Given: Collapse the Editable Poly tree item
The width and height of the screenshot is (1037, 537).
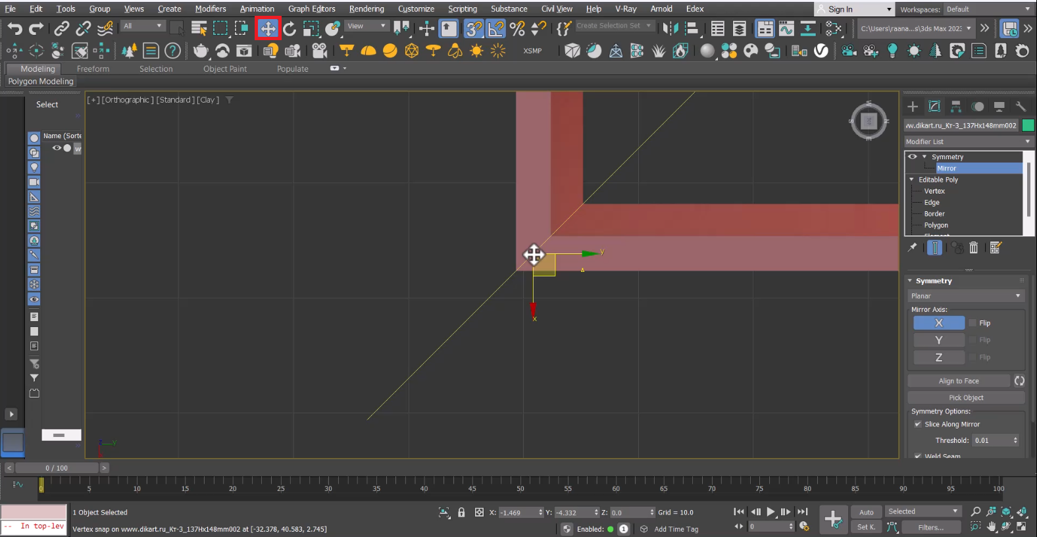Looking at the screenshot, I should pyautogui.click(x=911, y=180).
